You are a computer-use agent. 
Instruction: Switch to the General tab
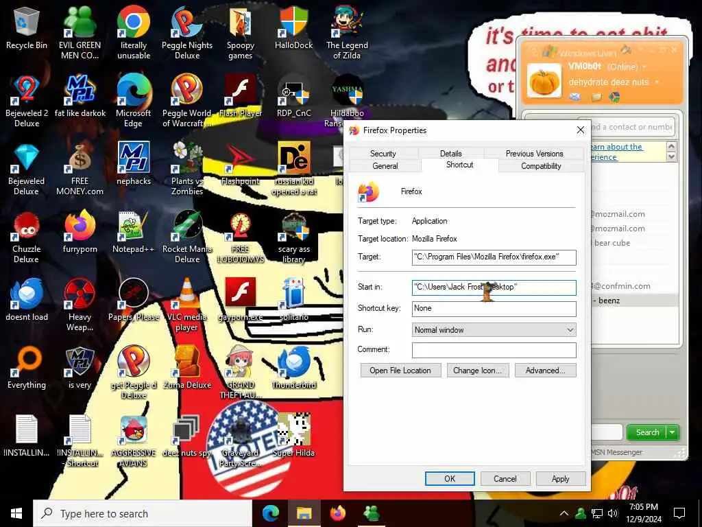point(385,166)
